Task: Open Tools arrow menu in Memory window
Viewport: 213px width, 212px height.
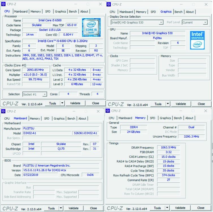Action: (x=167, y=208)
